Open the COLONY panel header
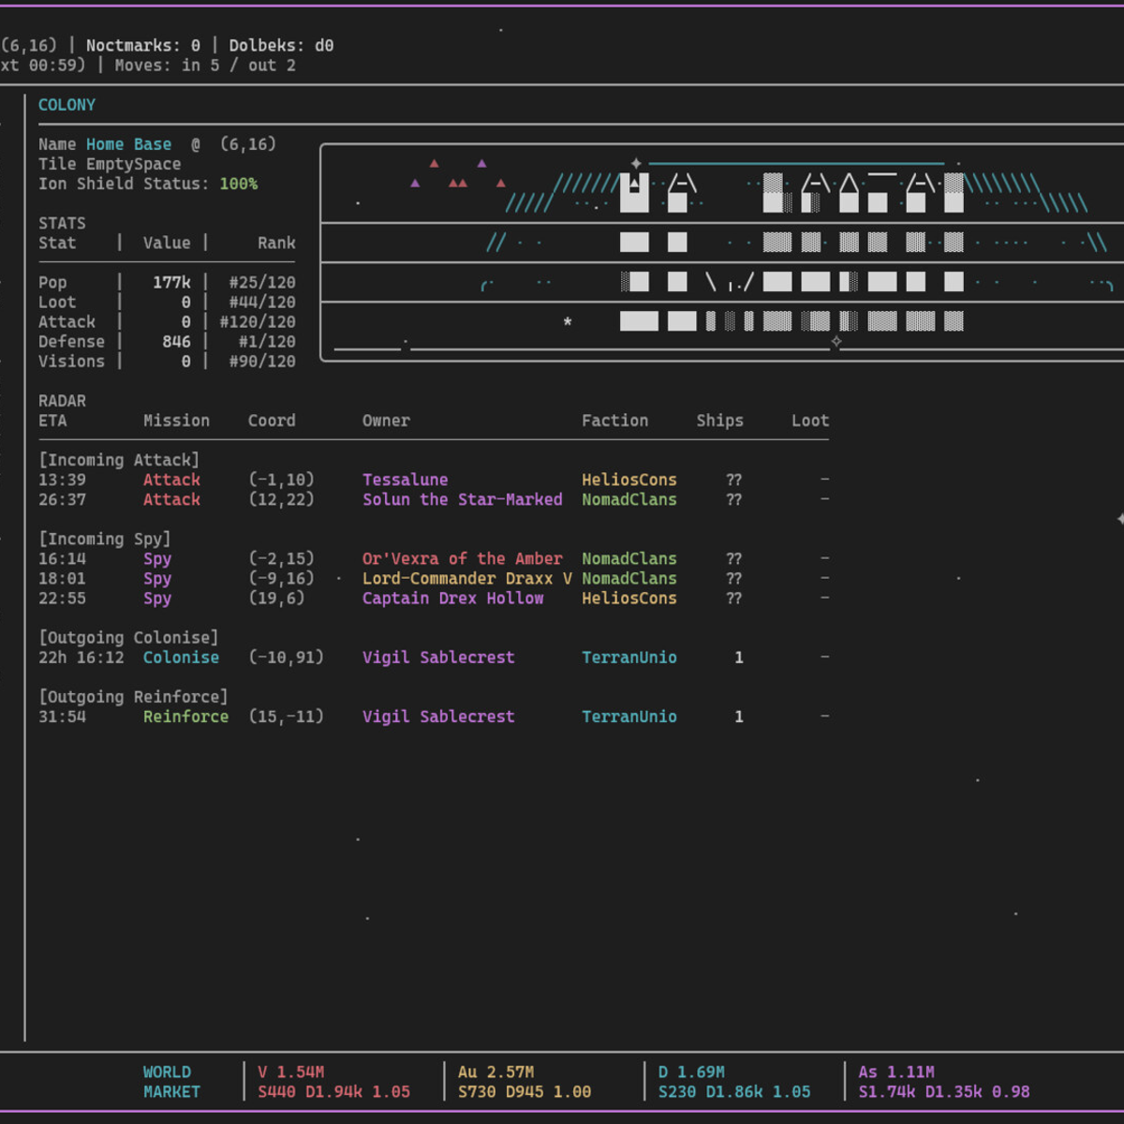Viewport: 1124px width, 1124px height. [x=67, y=105]
